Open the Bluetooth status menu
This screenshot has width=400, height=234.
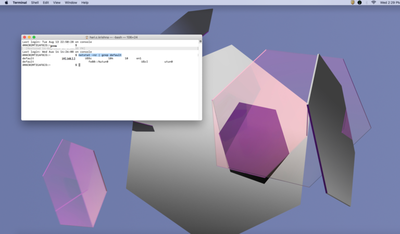point(367,3)
